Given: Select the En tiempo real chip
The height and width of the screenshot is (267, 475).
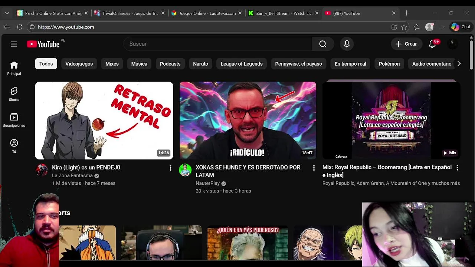Looking at the screenshot, I should (350, 64).
